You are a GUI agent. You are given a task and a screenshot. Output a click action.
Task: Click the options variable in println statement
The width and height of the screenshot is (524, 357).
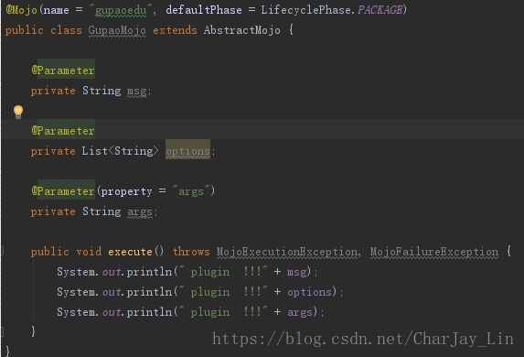pyautogui.click(x=309, y=292)
